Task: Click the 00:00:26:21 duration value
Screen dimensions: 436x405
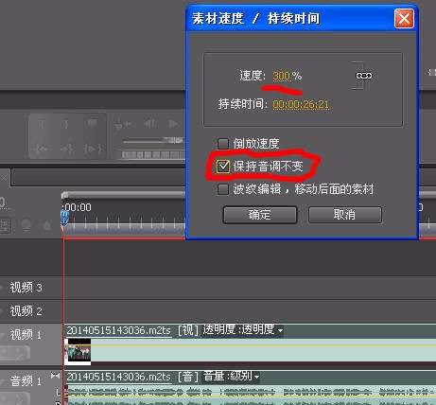Action: tap(301, 104)
